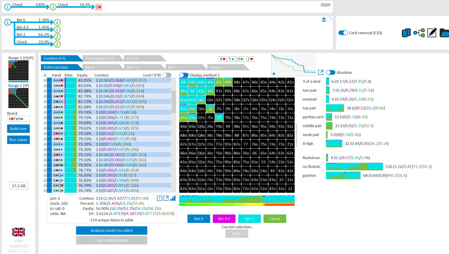Image resolution: width=449 pixels, height=254 pixels.
Task: Turn on the Absolute toggle
Action: 331,73
